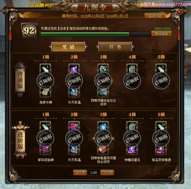Click the 四等双属性宝石合成符 icon in 普通版
Screen dimensions: 191x189
tap(103, 92)
